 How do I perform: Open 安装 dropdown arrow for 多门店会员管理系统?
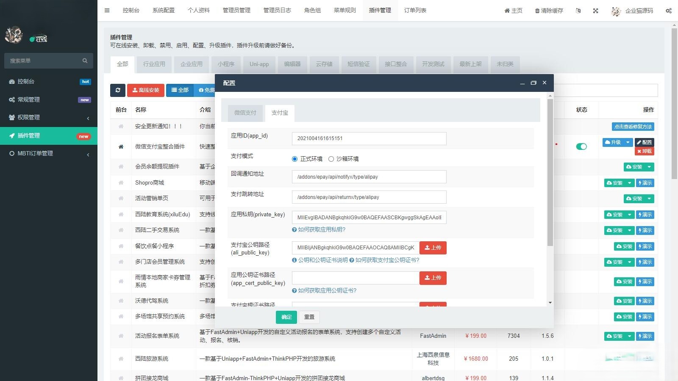[x=630, y=262]
